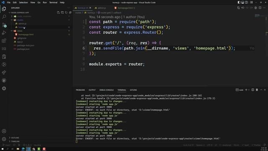Open Customize Layout icon in title bar
268x151 pixels.
pos(251,3)
